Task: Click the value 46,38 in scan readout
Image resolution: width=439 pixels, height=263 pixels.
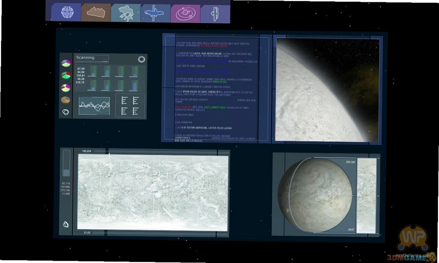Action: tap(81, 79)
